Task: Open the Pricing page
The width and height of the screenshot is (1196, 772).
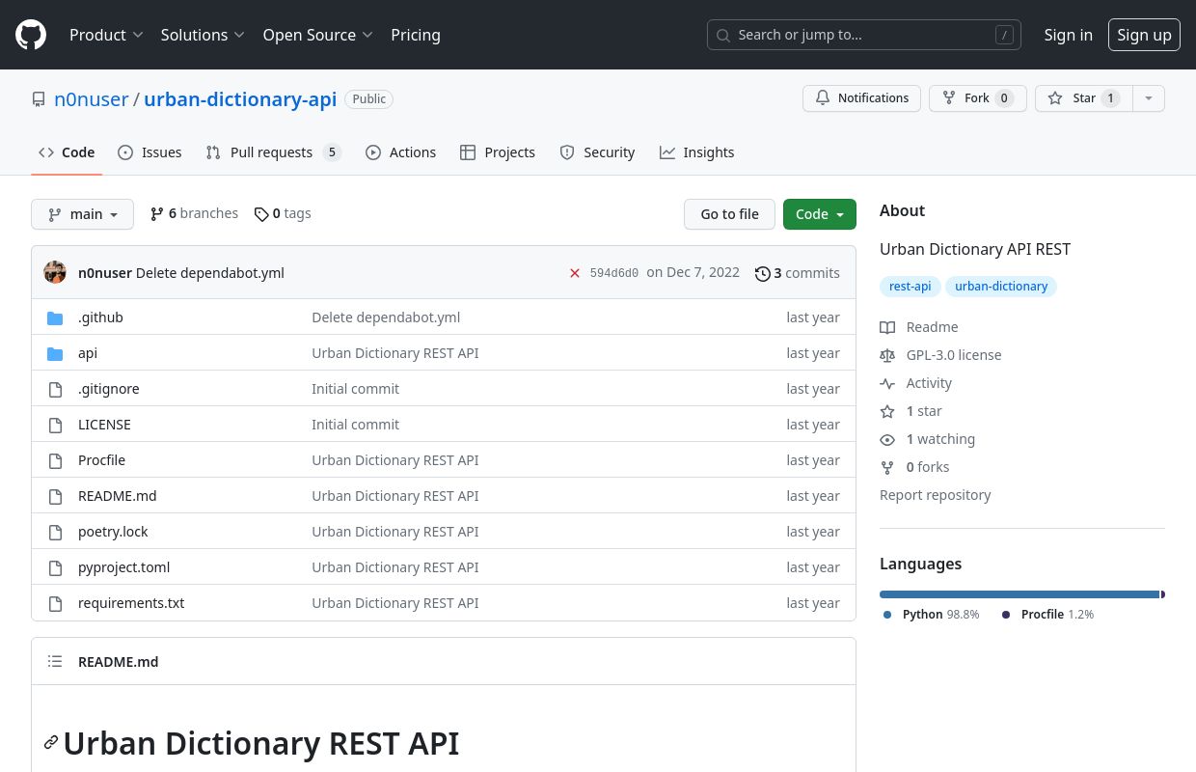Action: pyautogui.click(x=416, y=35)
